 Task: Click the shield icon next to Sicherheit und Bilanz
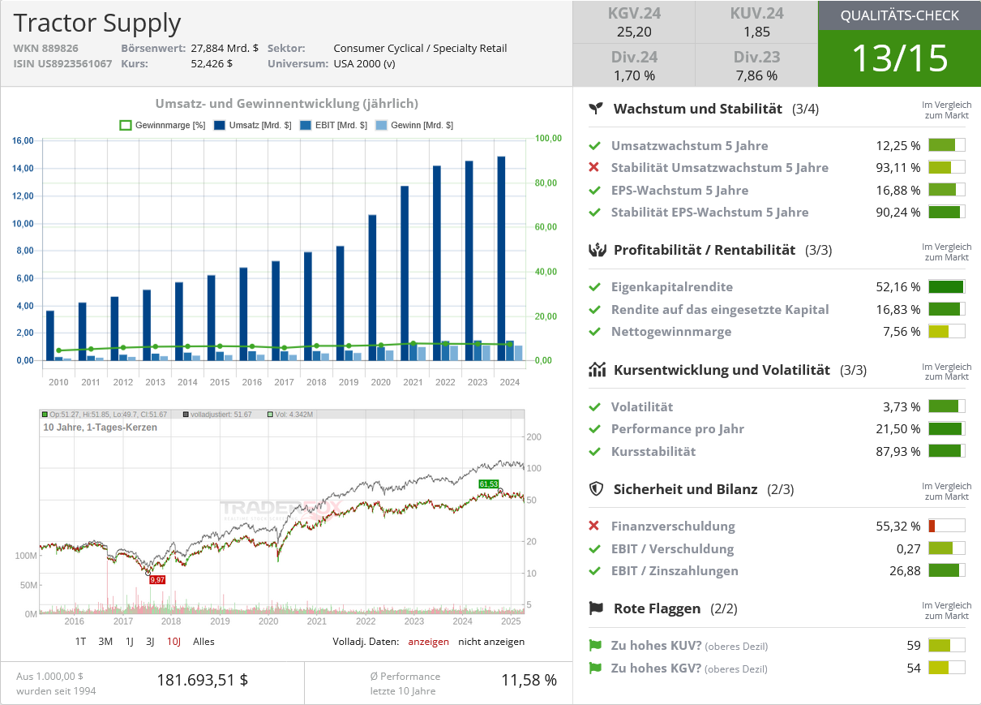coord(597,489)
